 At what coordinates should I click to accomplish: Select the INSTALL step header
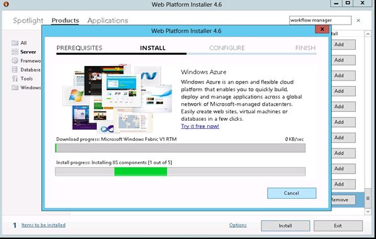153,48
